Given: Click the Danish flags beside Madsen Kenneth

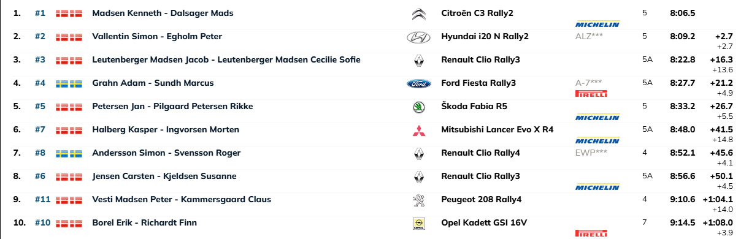Looking at the screenshot, I should (x=69, y=13).
